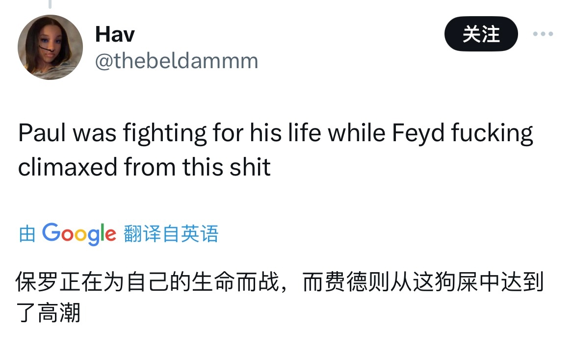The height and width of the screenshot is (354, 574).
Task: Open Hav's profile picture
Action: (x=50, y=47)
